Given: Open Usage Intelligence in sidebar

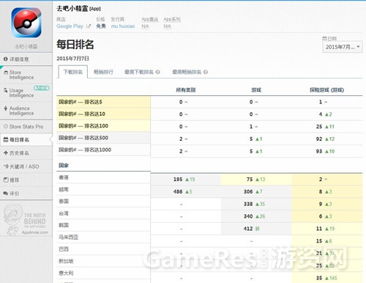Looking at the screenshot, I should [26, 93].
